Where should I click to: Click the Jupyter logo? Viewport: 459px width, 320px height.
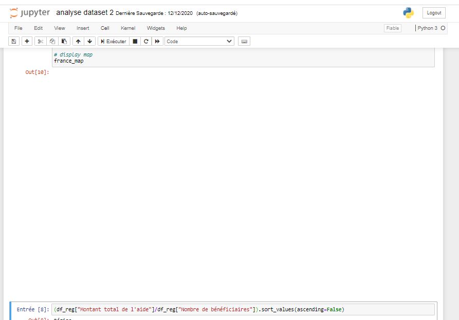[x=30, y=13]
